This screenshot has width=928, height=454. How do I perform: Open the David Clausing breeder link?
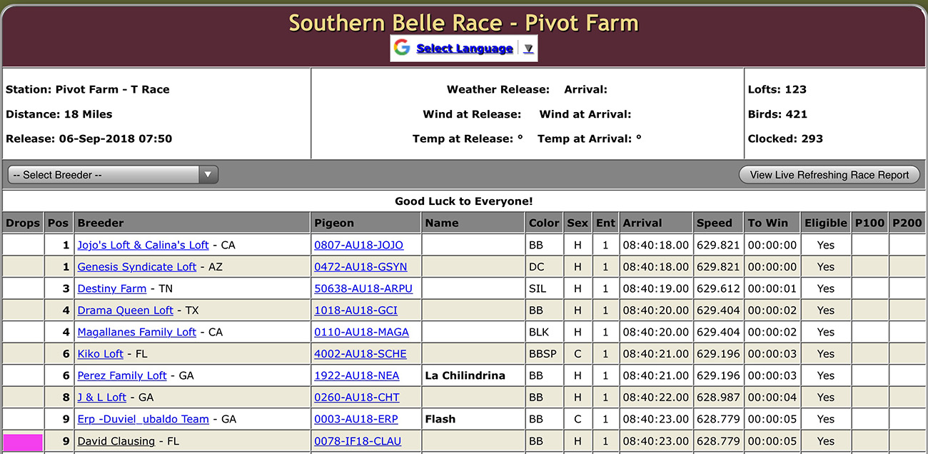[x=116, y=442]
